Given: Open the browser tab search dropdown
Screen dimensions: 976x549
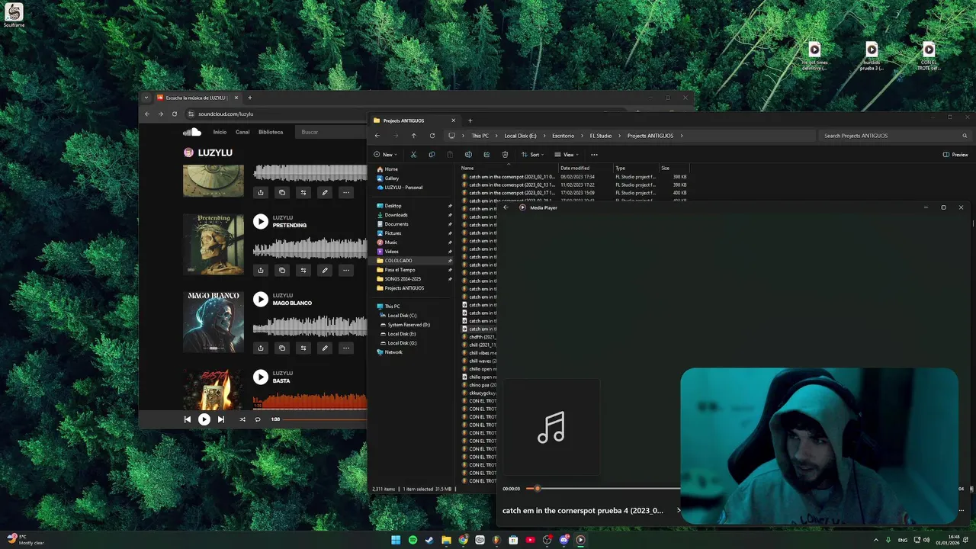Looking at the screenshot, I should (146, 98).
